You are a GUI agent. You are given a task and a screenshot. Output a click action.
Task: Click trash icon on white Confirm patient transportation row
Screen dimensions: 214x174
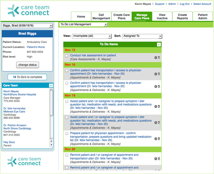coord(159,87)
